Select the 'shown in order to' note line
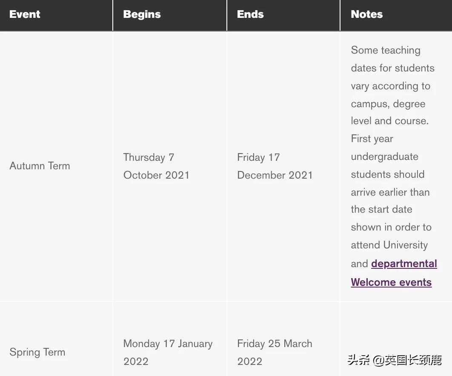Screen dimensions: 452x376 (391, 227)
